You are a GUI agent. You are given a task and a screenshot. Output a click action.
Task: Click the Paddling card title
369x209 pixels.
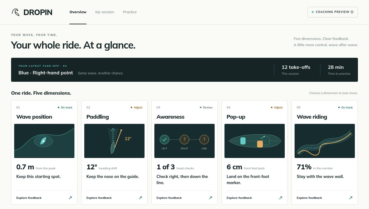pyautogui.click(x=97, y=117)
